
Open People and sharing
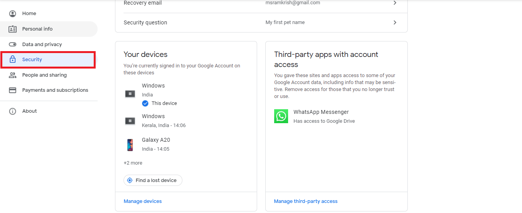click(49, 75)
